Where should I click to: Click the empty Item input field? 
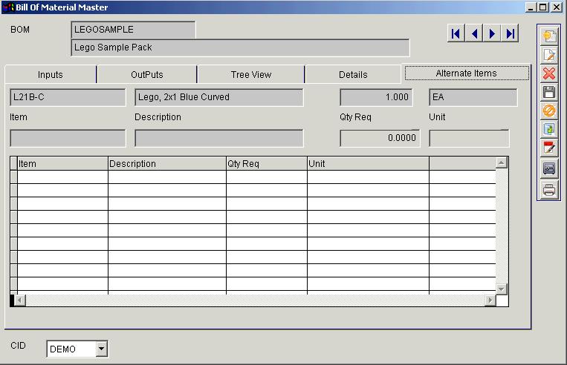pos(68,139)
